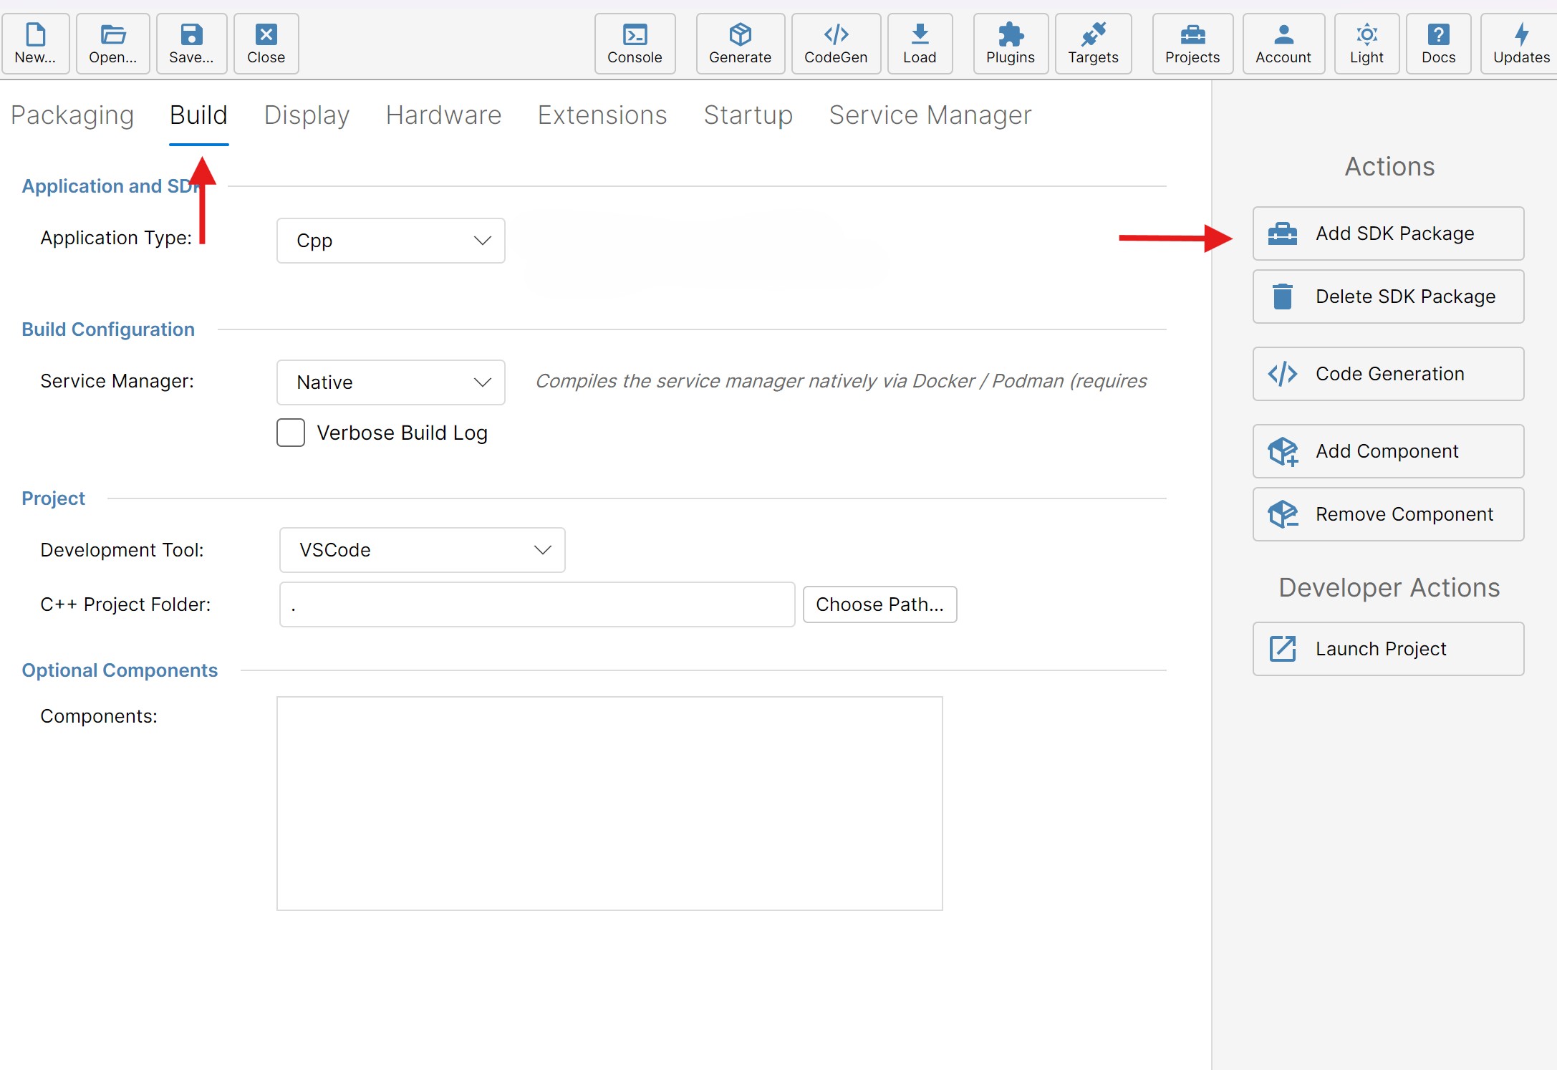The width and height of the screenshot is (1557, 1070).
Task: Expand the Service Manager dropdown showing Native
Action: [391, 382]
